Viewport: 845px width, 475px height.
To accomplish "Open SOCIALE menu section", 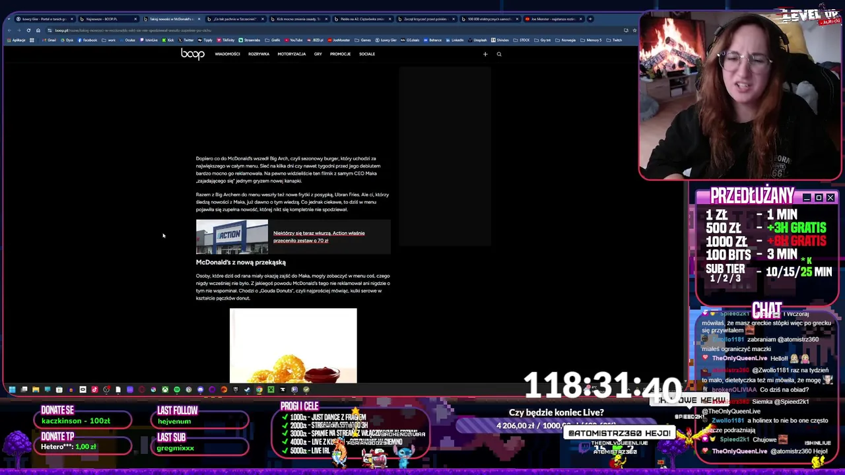I will click(367, 54).
